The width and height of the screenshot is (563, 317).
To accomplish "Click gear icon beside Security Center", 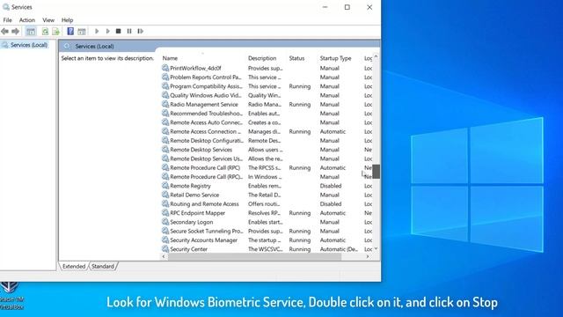I will pyautogui.click(x=165, y=248).
